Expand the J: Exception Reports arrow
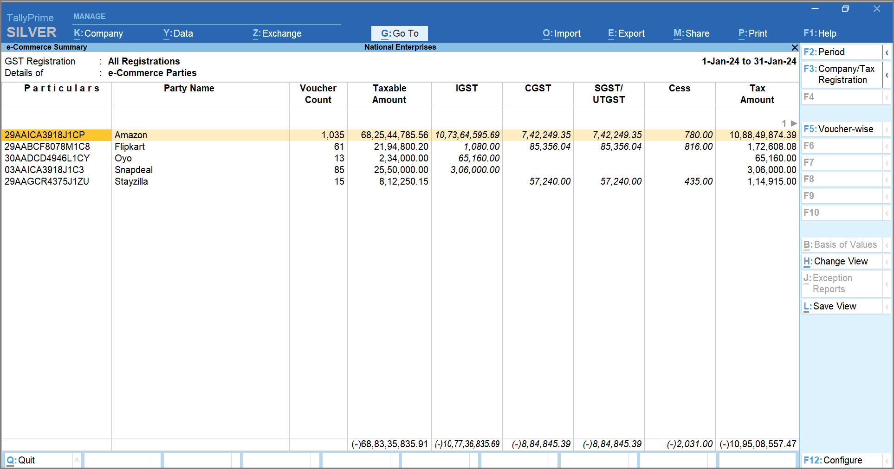 click(x=887, y=284)
